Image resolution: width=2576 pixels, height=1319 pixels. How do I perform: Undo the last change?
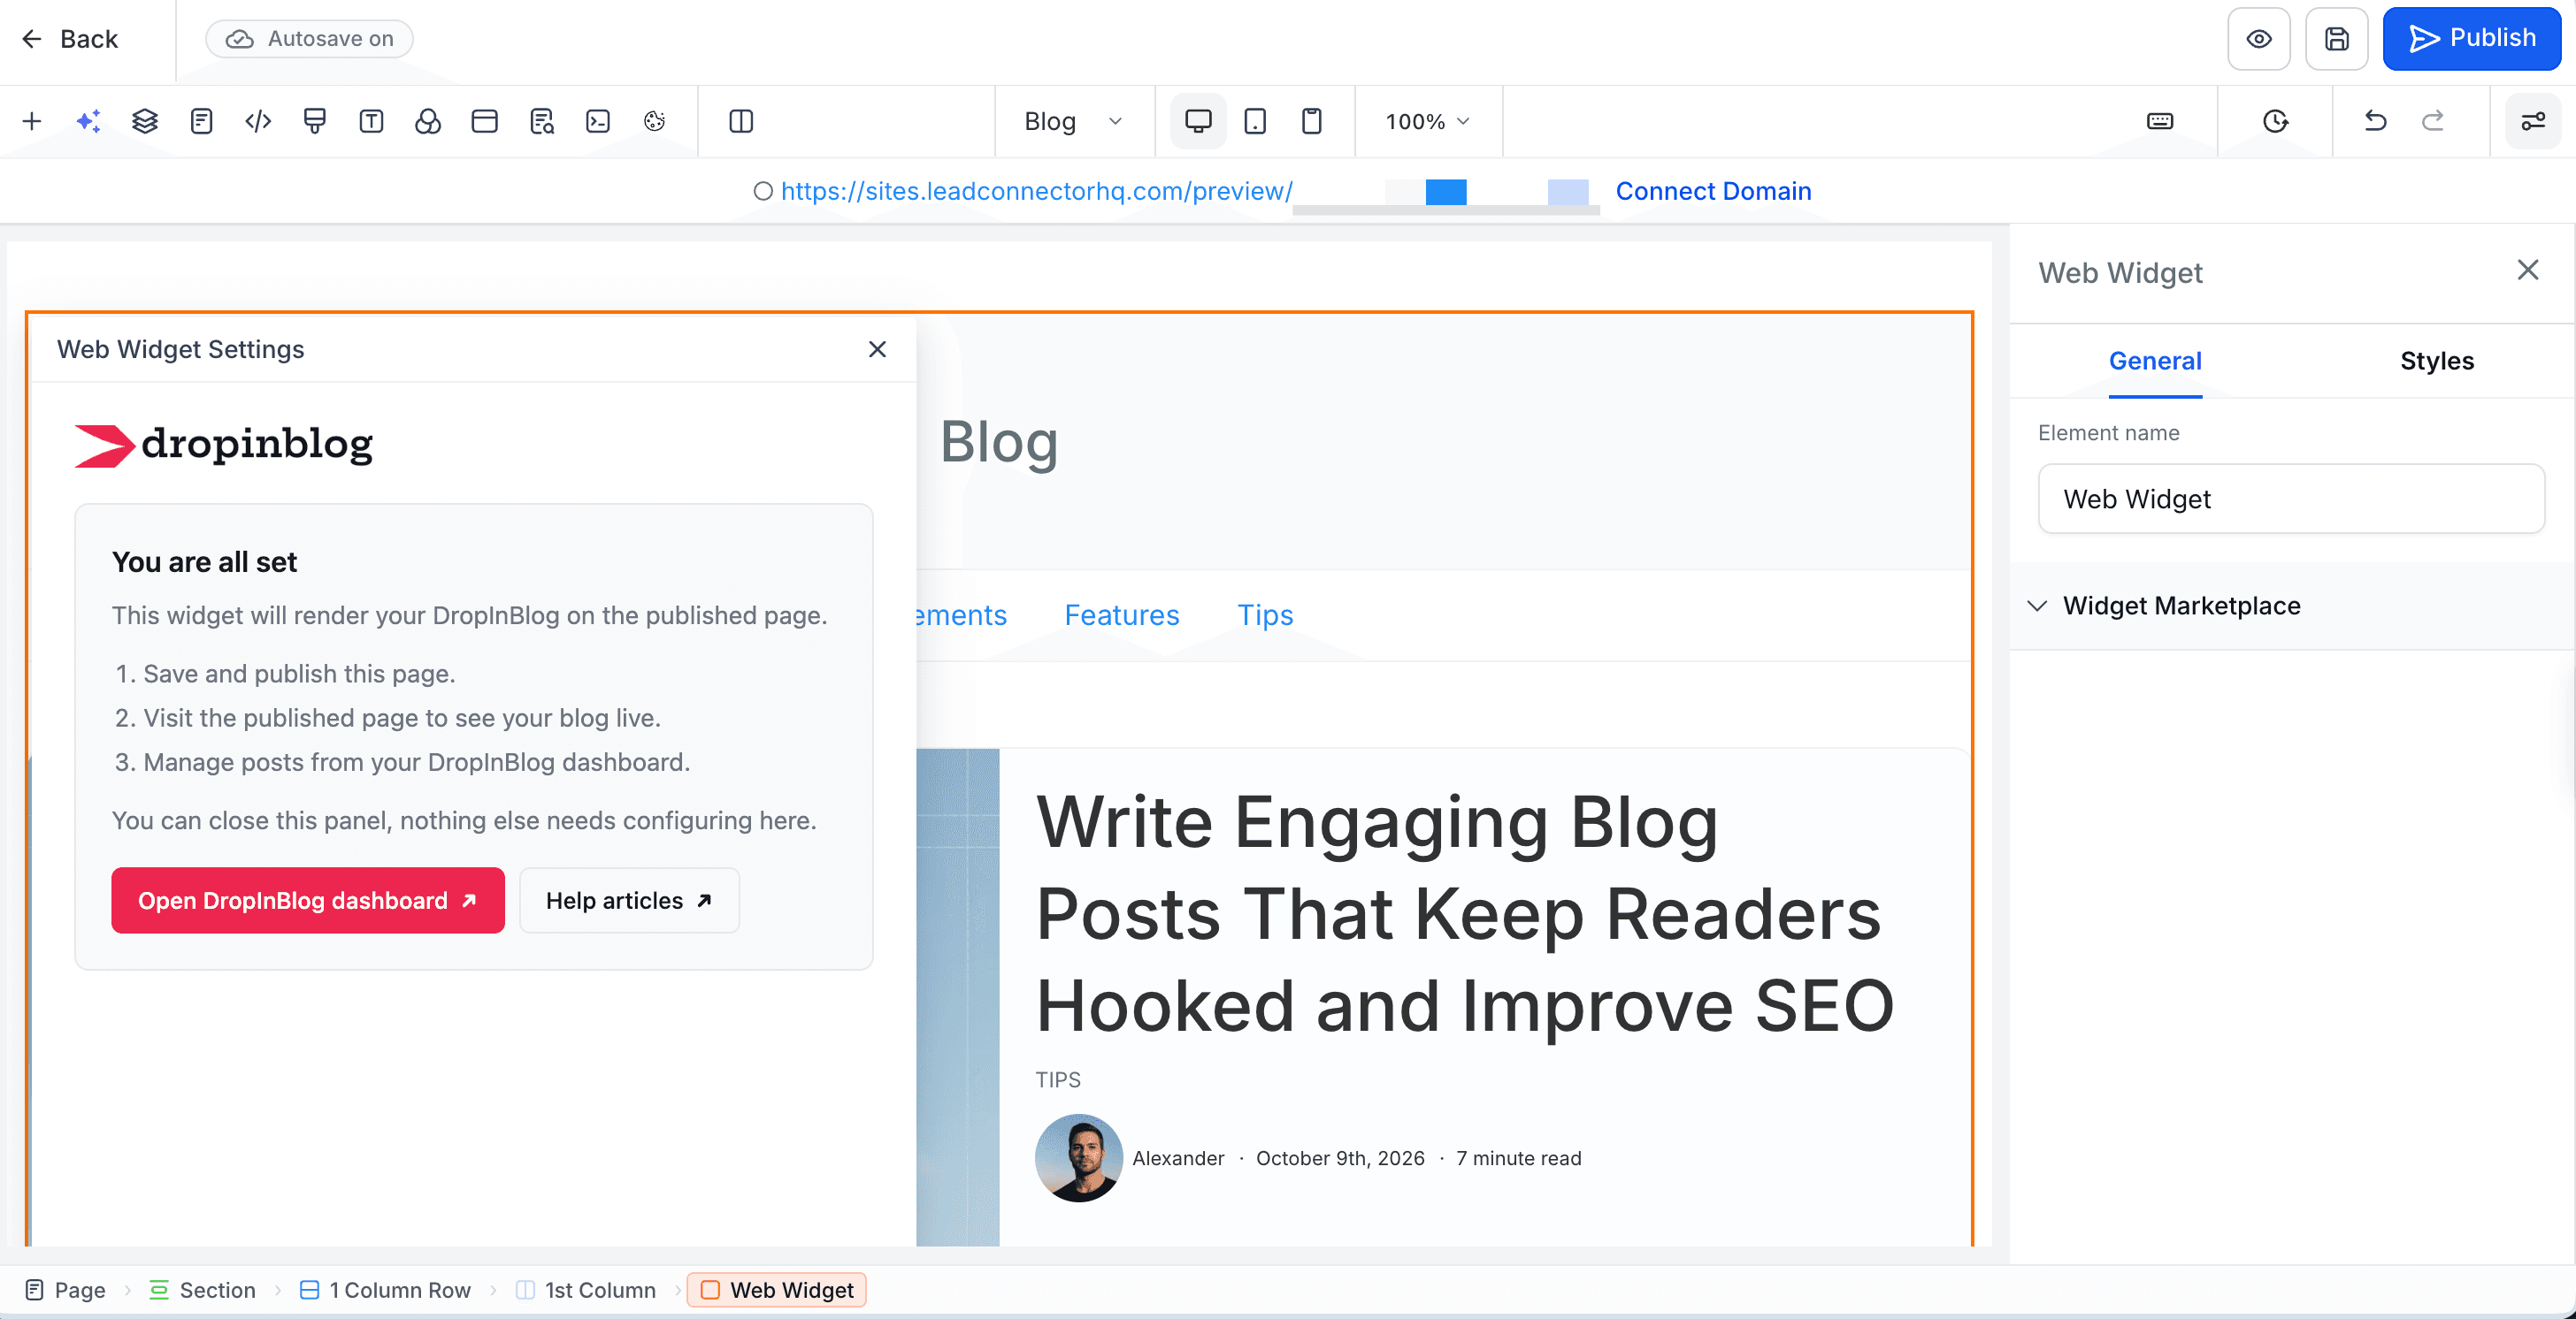[2376, 121]
